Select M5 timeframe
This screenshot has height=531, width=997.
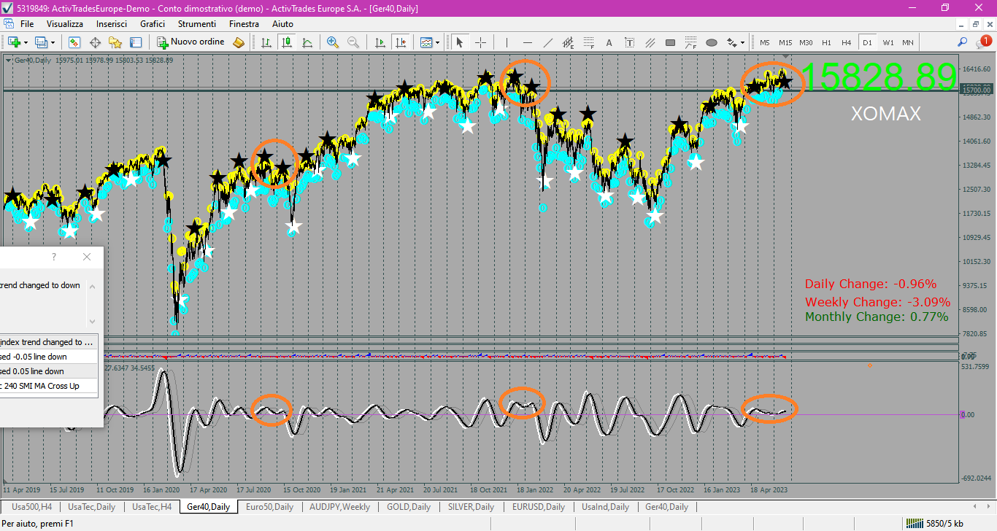click(x=765, y=42)
